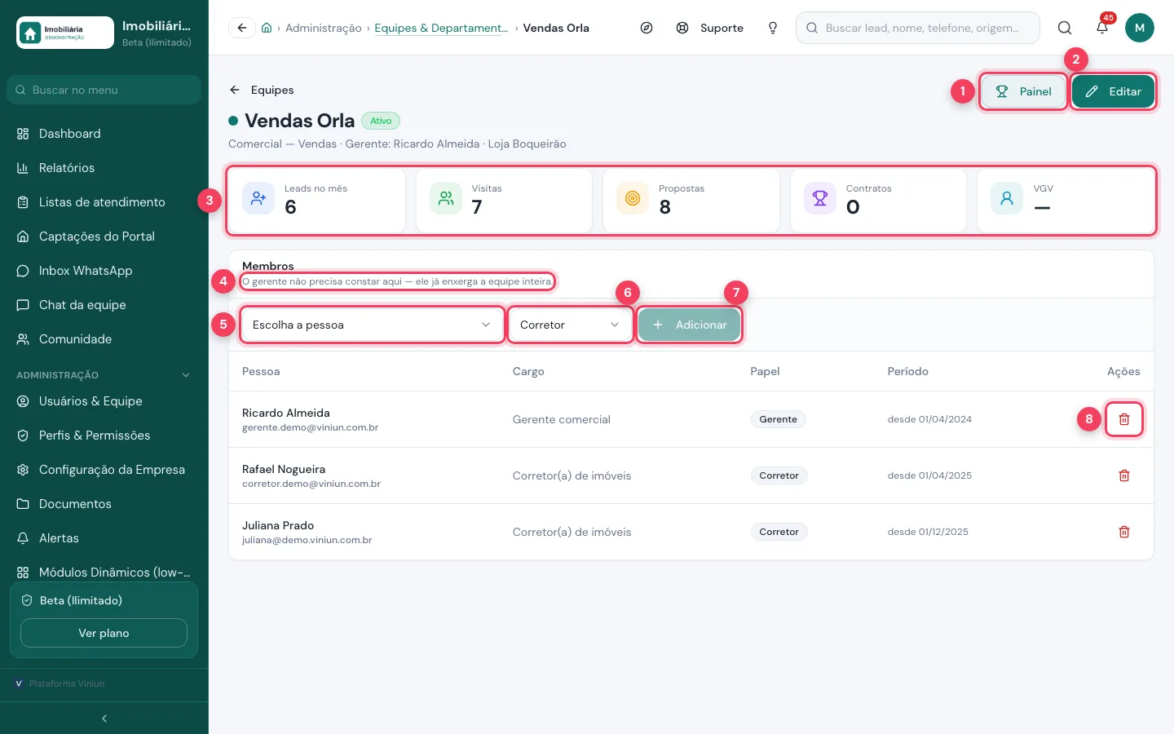Open the compass icon in header
This screenshot has height=734, width=1174.
pyautogui.click(x=647, y=28)
